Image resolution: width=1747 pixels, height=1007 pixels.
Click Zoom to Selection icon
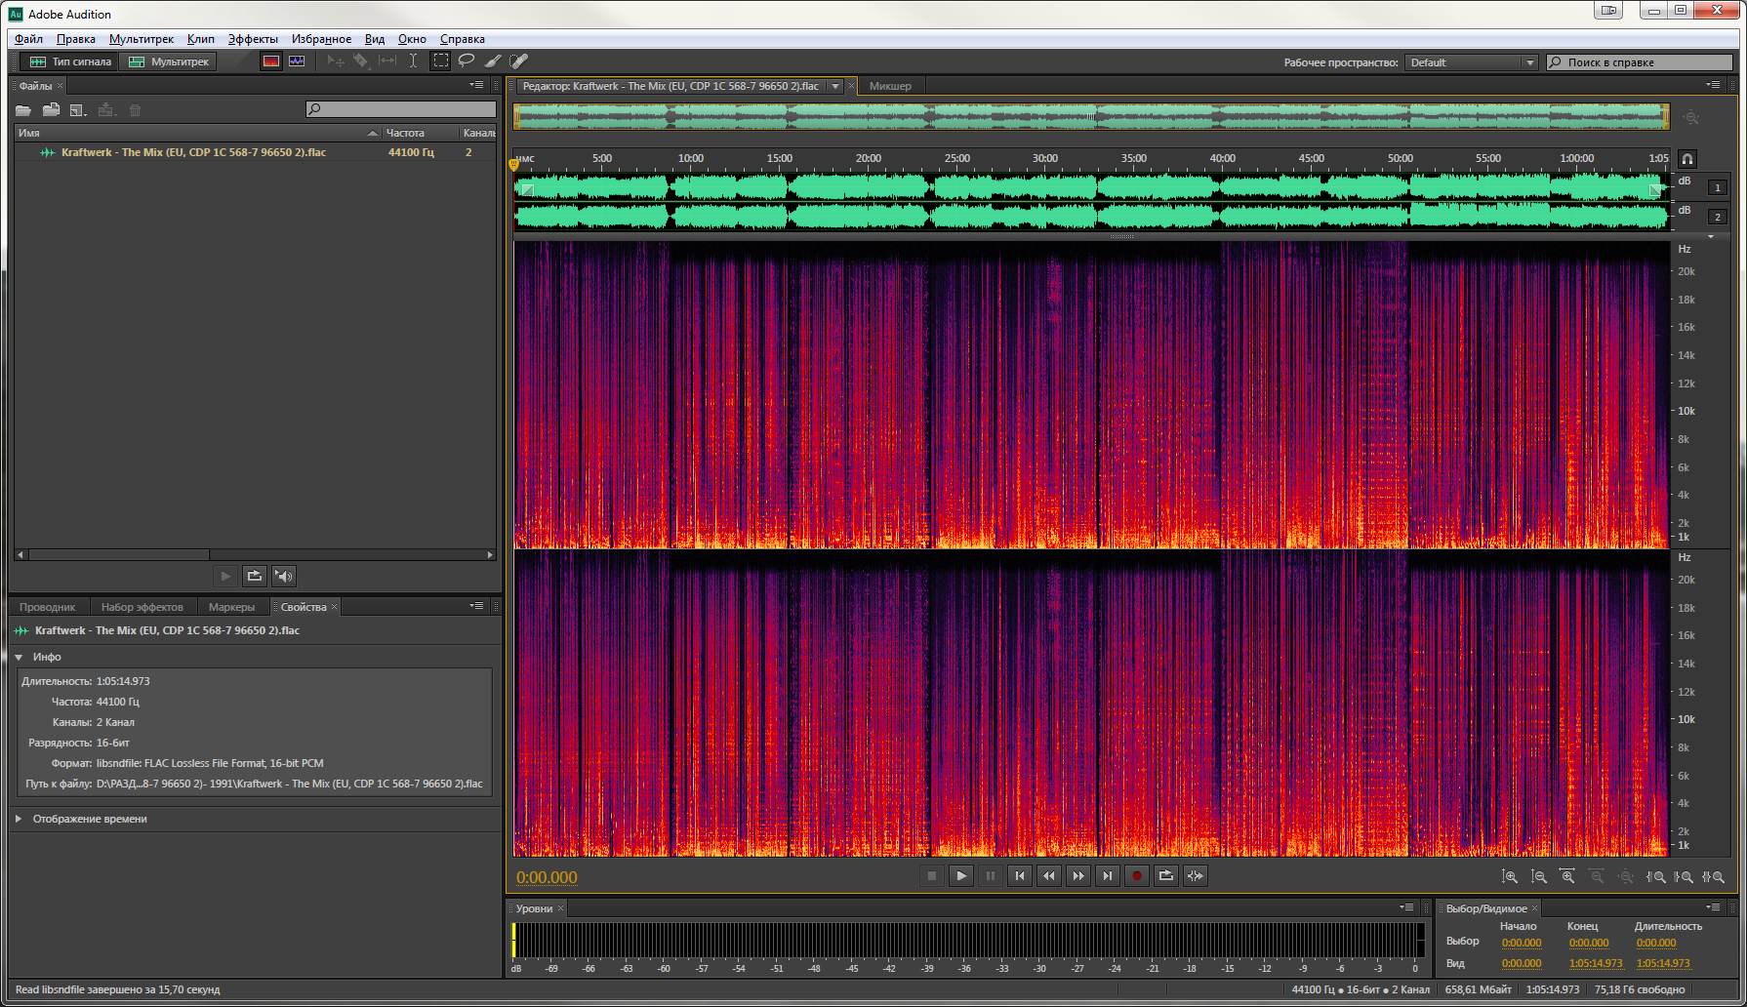(1713, 877)
